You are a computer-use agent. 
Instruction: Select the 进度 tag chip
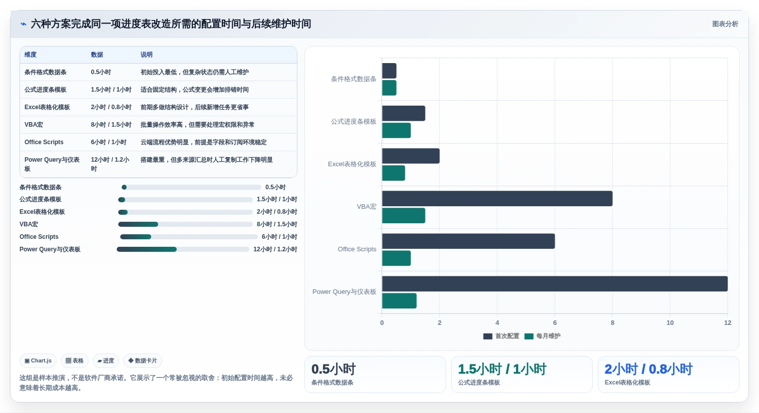[106, 360]
